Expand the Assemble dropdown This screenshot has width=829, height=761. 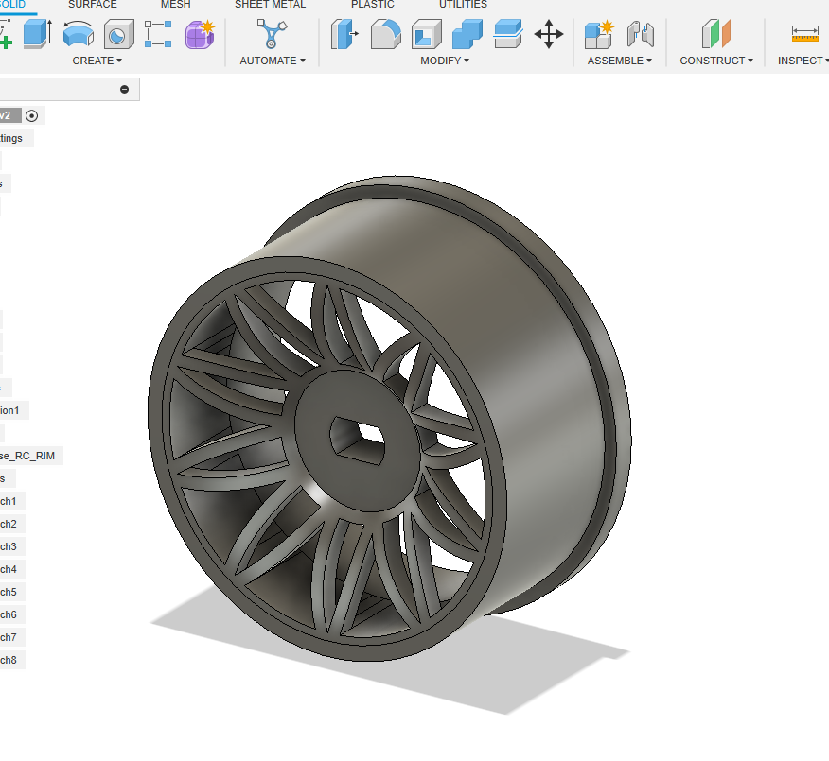(620, 61)
